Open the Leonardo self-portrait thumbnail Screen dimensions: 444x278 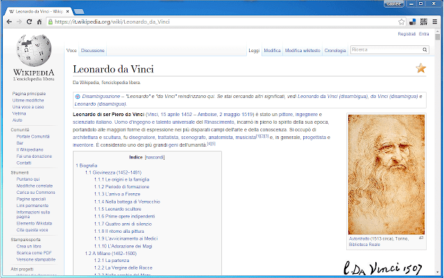pos(386,174)
